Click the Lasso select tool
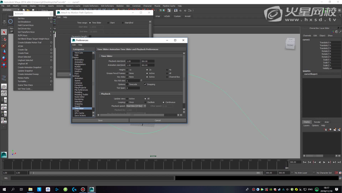Viewport: 342px width, 193px height. click(x=4, y=39)
